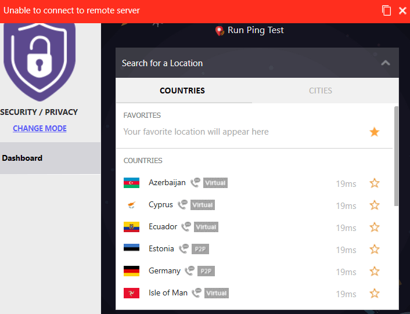
Task: Click the Ecuador flag icon
Action: 131,227
